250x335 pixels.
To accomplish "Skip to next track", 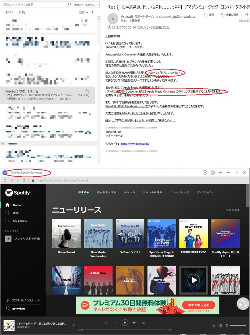I will click(134, 323).
